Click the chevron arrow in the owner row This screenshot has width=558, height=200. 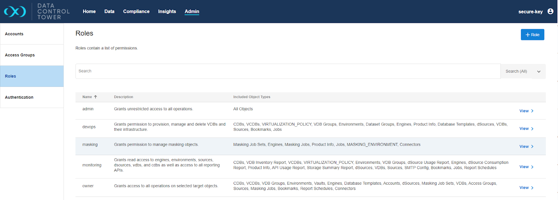pos(532,188)
